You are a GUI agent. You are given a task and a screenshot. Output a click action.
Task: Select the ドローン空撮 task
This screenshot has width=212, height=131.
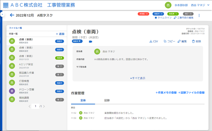(37, 91)
